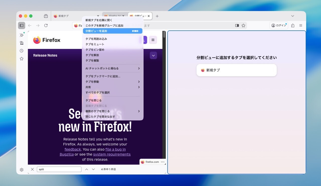
Task: Select タブを解放 from the context menu
Action: pyautogui.click(x=113, y=55)
